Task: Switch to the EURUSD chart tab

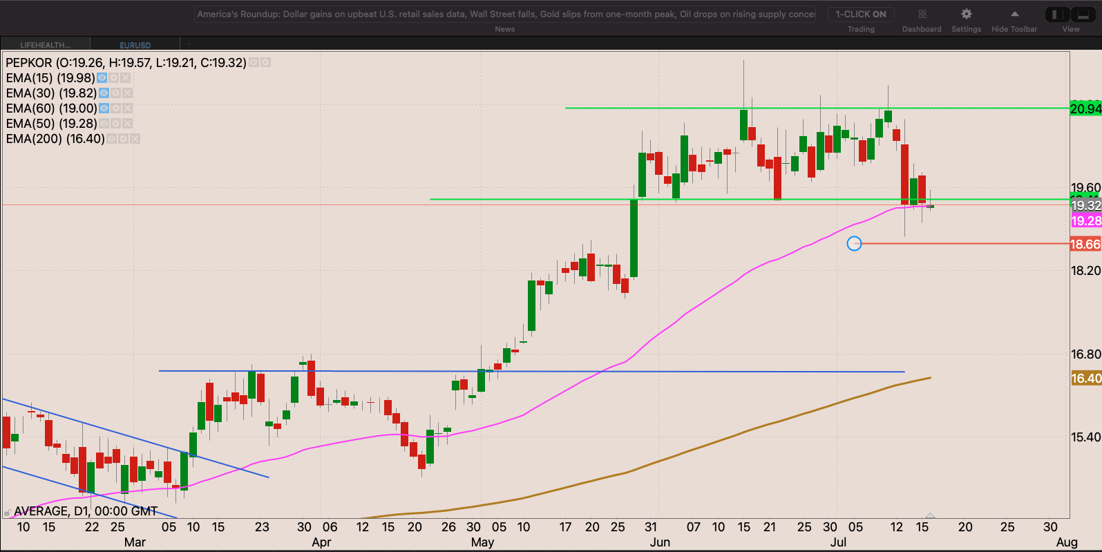Action: pos(135,45)
